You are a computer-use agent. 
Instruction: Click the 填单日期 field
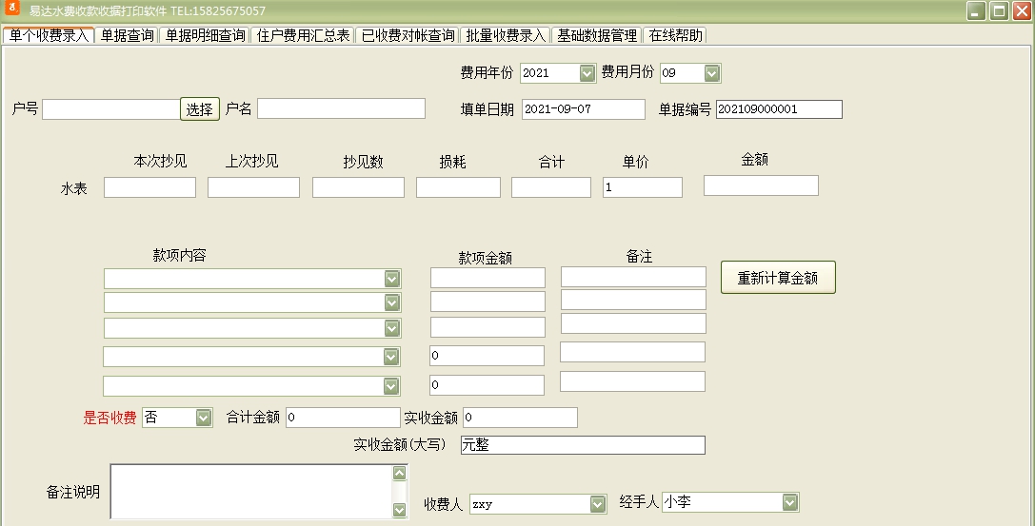(x=584, y=109)
